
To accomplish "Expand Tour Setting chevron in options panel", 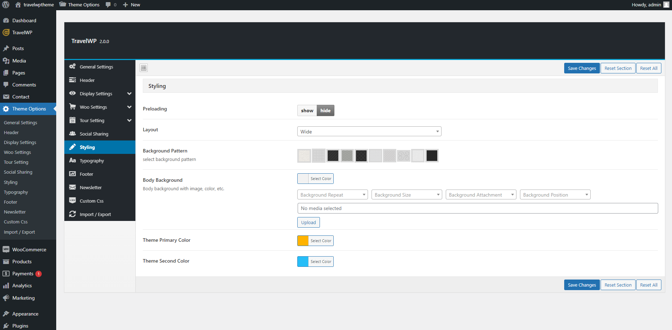I will 129,120.
